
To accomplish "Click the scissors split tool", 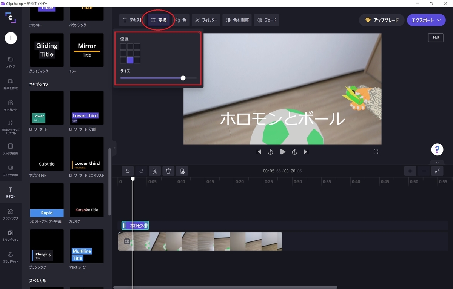I will (155, 171).
